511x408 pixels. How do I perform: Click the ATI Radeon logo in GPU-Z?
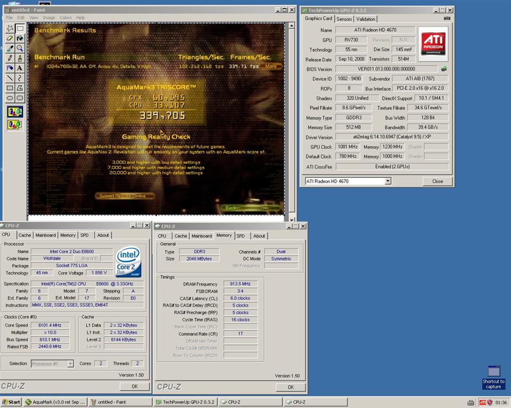pos(433,44)
